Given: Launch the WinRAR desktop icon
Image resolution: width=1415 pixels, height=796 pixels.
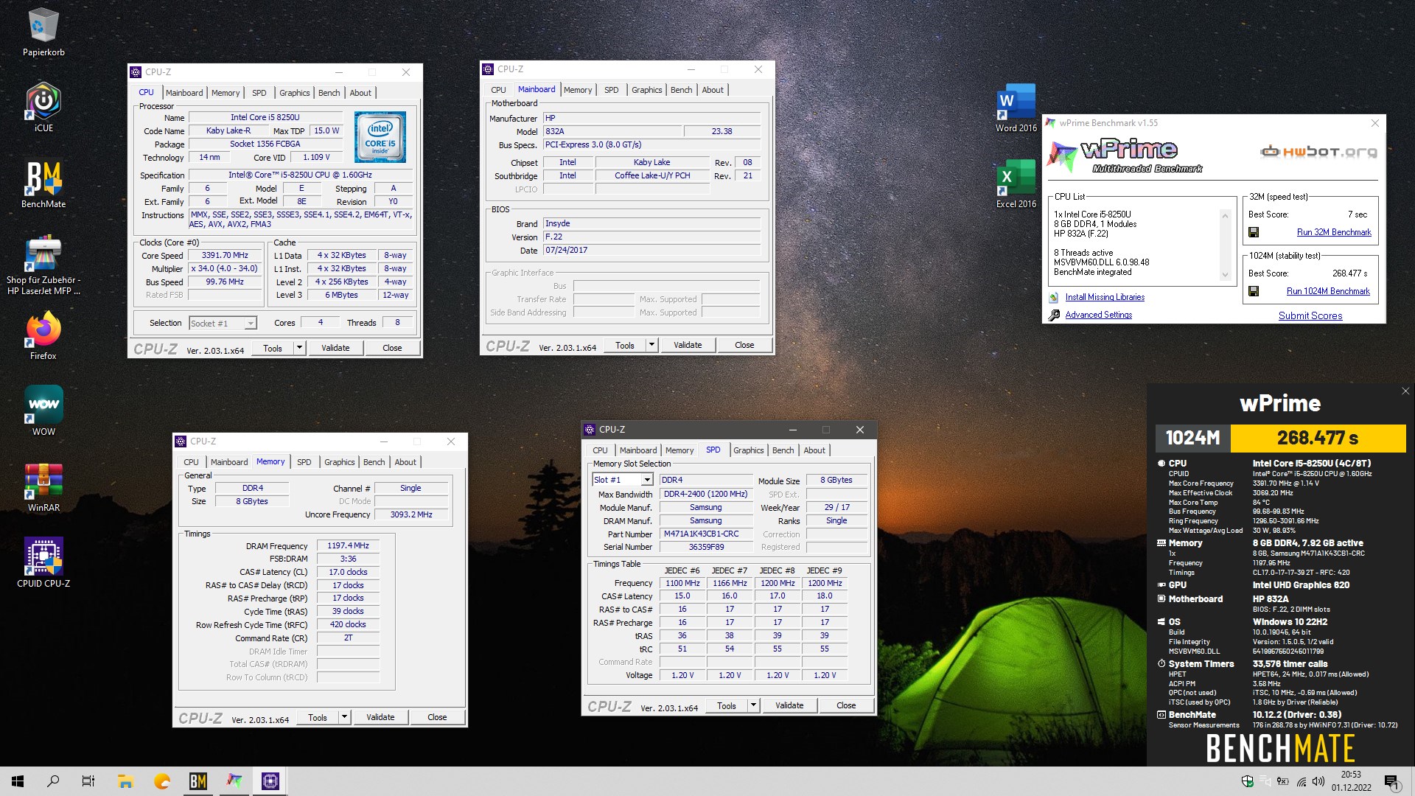Looking at the screenshot, I should 43,487.
